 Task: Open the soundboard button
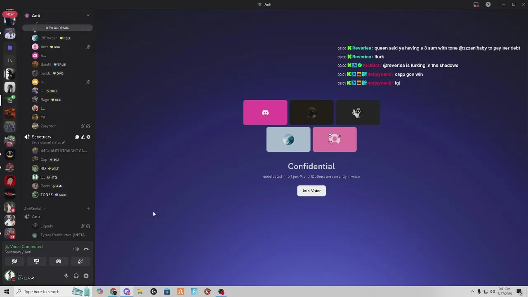(80, 261)
